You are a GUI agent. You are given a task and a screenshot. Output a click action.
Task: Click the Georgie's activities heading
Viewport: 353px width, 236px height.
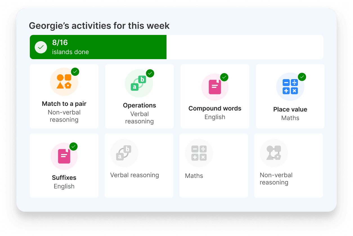pos(99,26)
